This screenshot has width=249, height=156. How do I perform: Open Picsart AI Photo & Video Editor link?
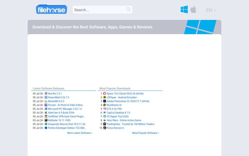click(66, 105)
